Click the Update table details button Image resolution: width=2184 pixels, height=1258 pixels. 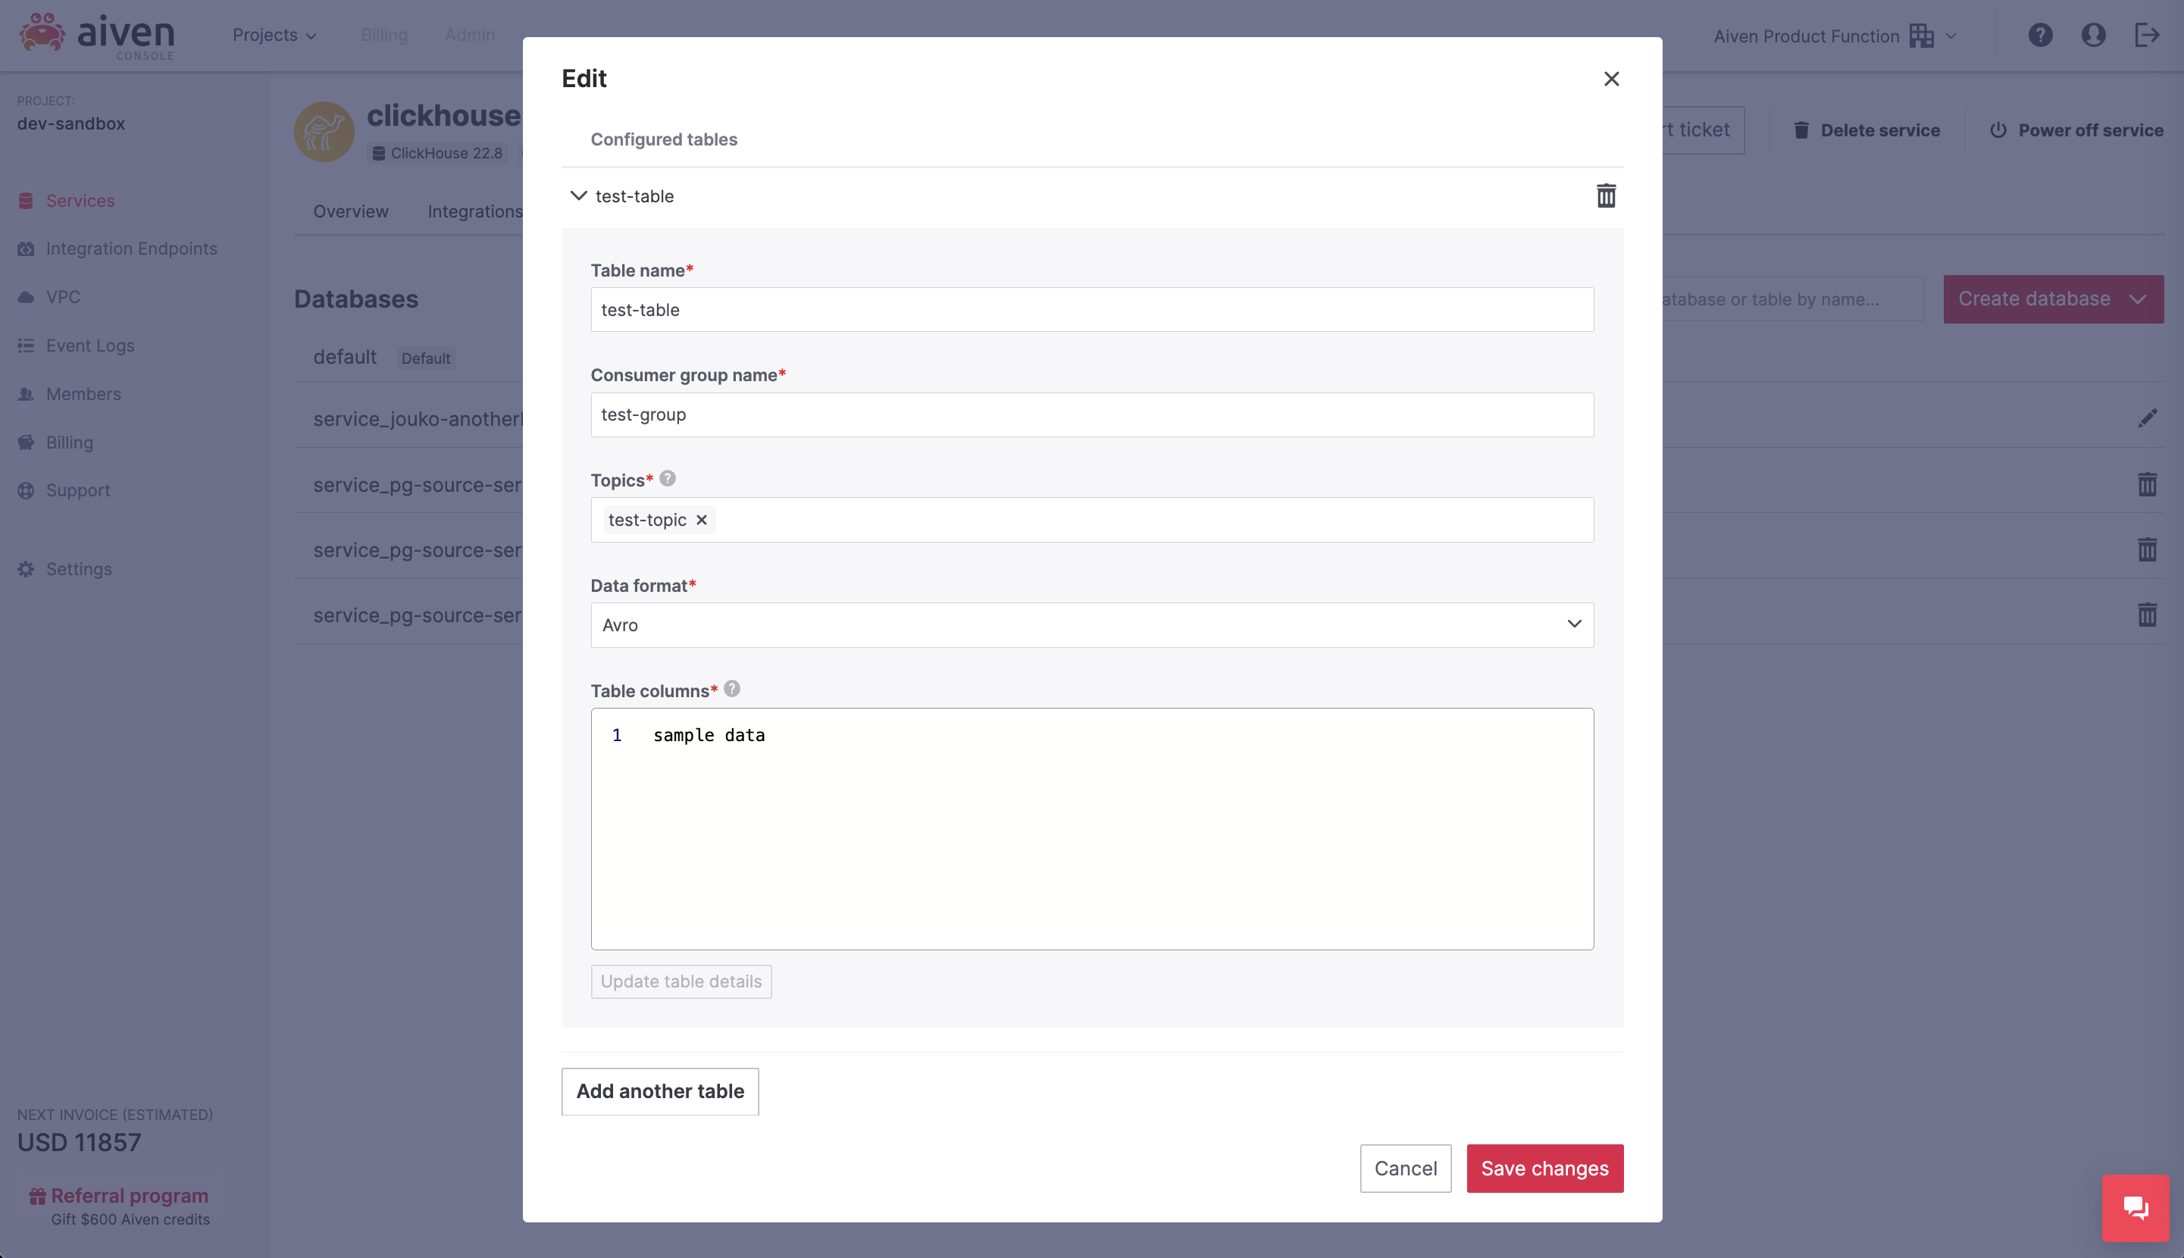pos(681,981)
